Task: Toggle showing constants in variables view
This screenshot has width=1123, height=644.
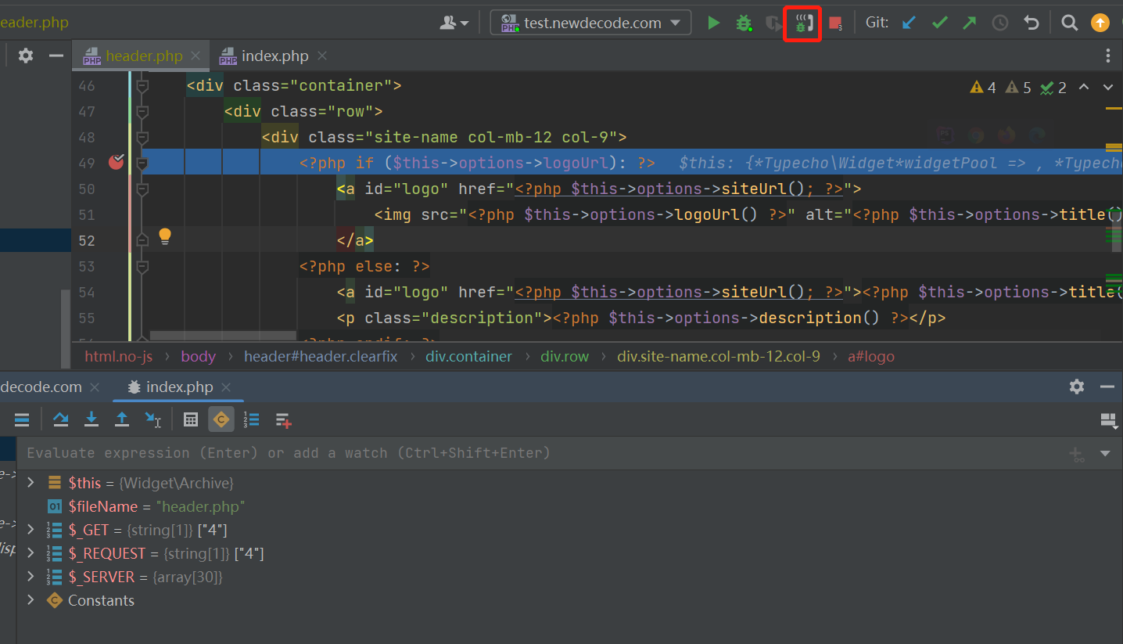Action: coord(221,420)
